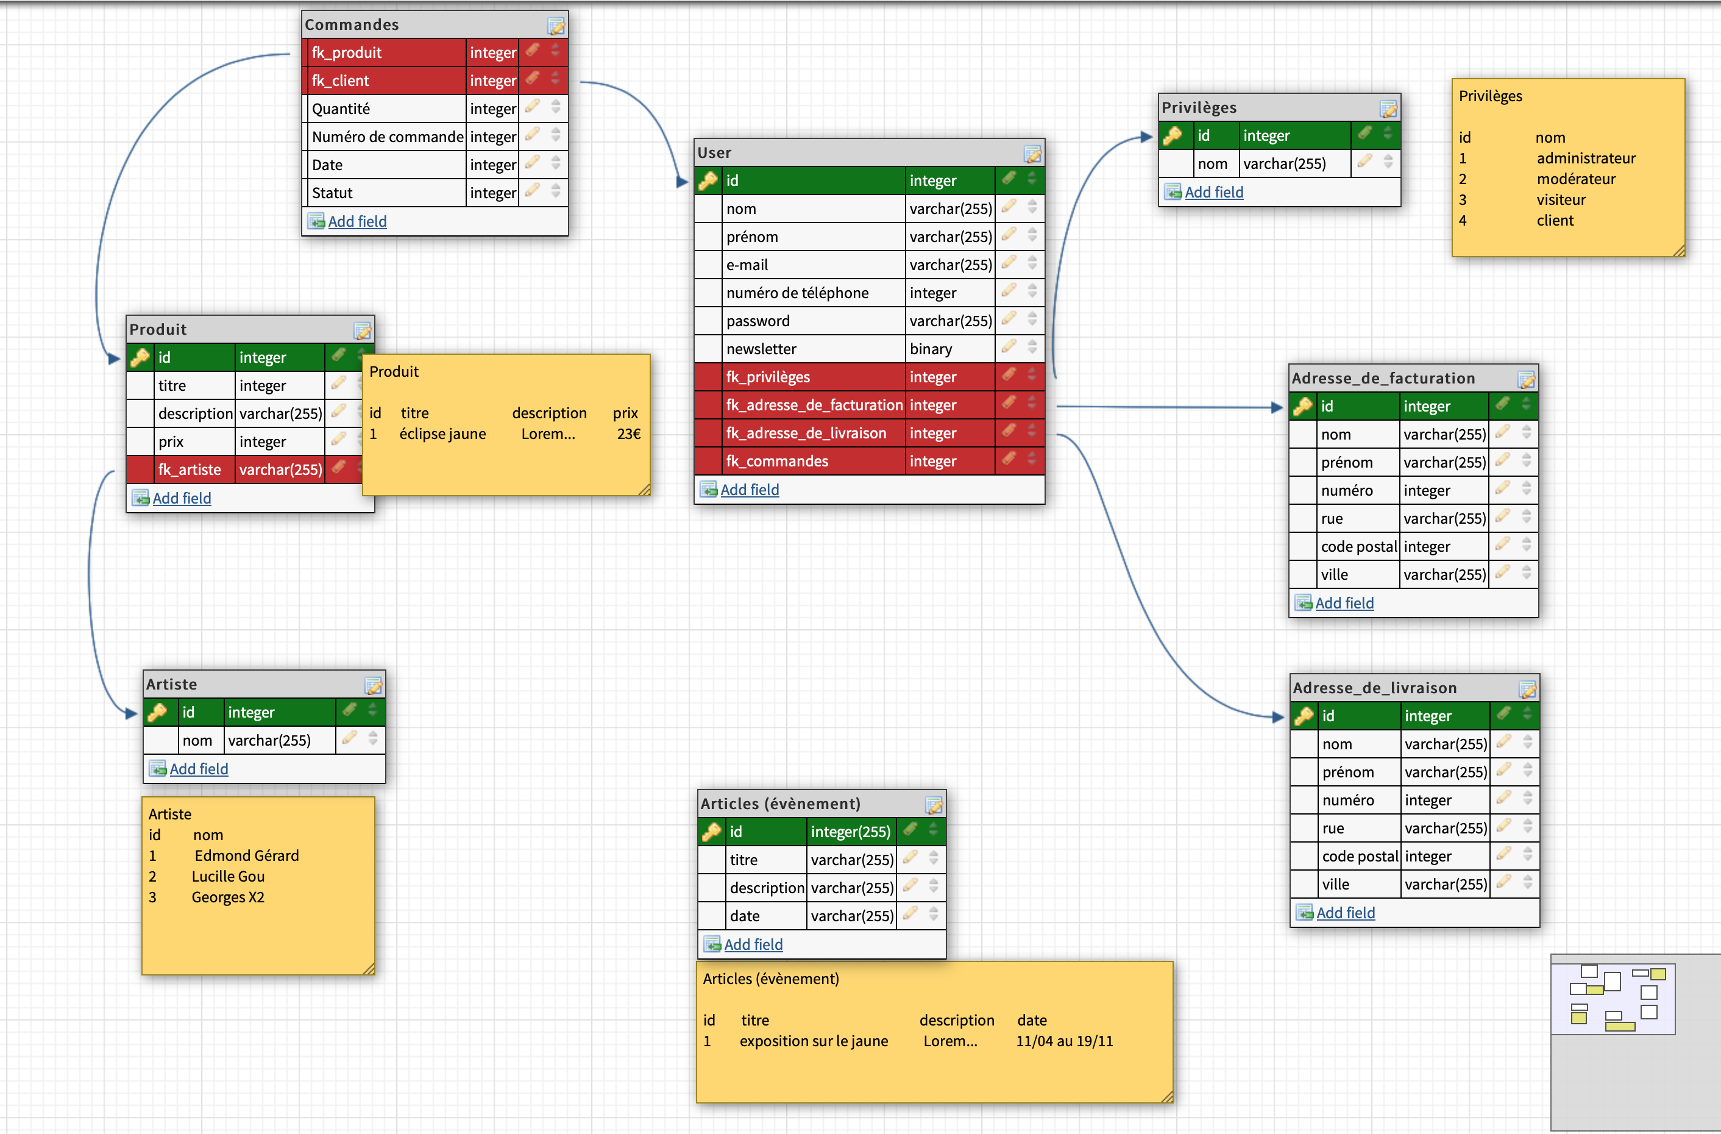Edit the e-mail field with its pencil icon
This screenshot has width=1721, height=1134.
pos(1009,263)
